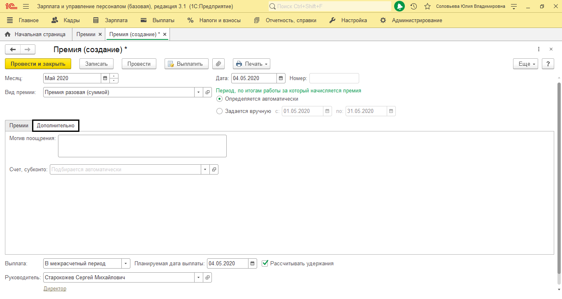Open attached files paperclip button

tap(219, 64)
